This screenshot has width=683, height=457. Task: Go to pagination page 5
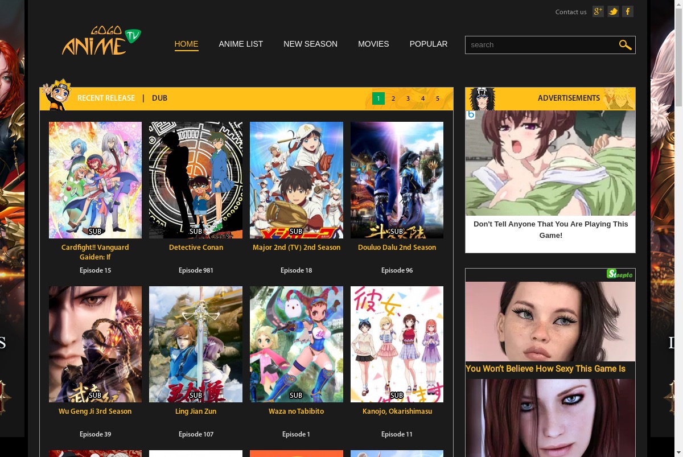tap(438, 98)
